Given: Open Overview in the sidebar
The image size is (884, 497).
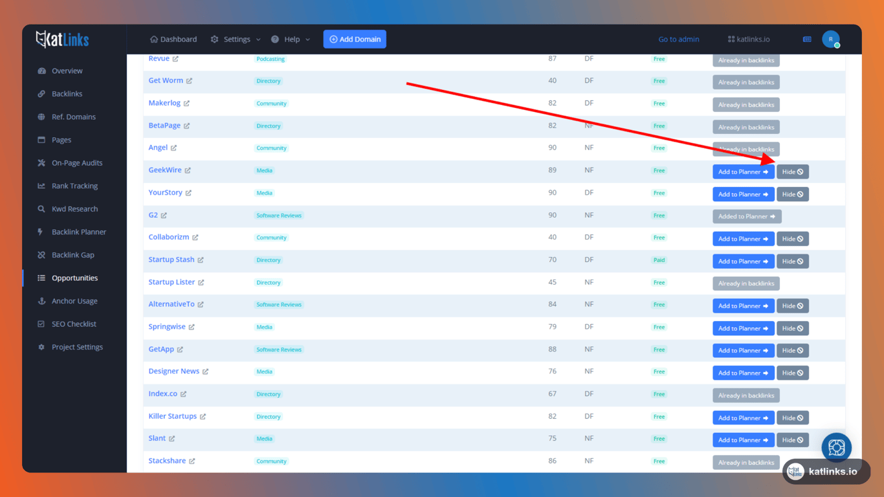Looking at the screenshot, I should point(67,71).
